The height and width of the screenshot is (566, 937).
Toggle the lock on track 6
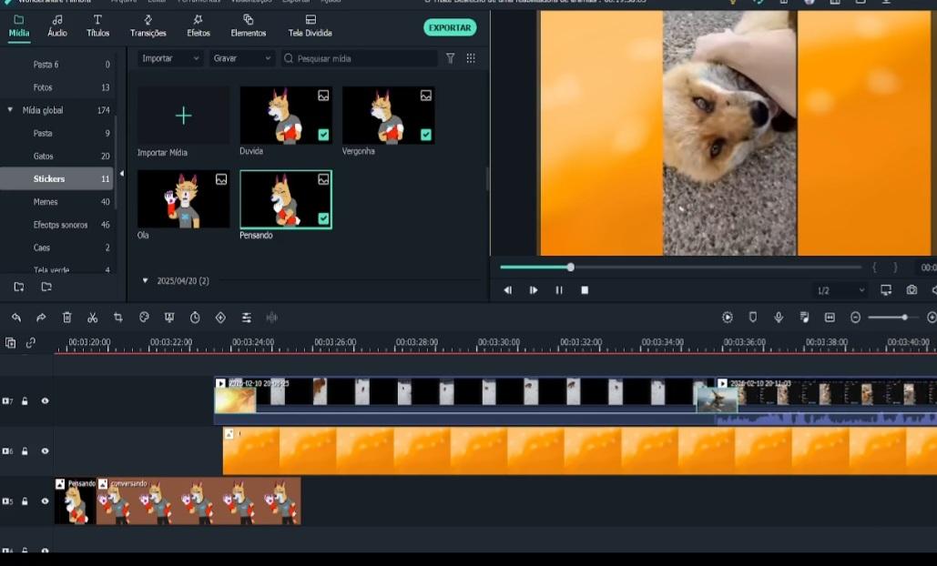click(25, 451)
